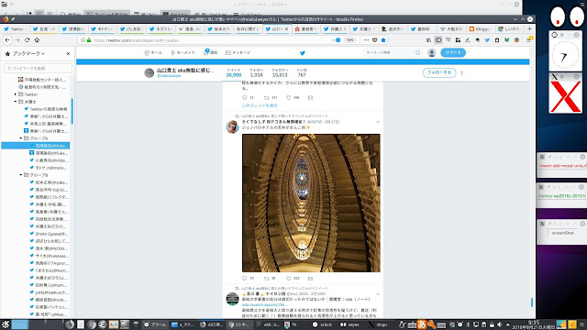Collapse the グループA bookmark folder
The height and width of the screenshot is (330, 587).
click(21, 138)
